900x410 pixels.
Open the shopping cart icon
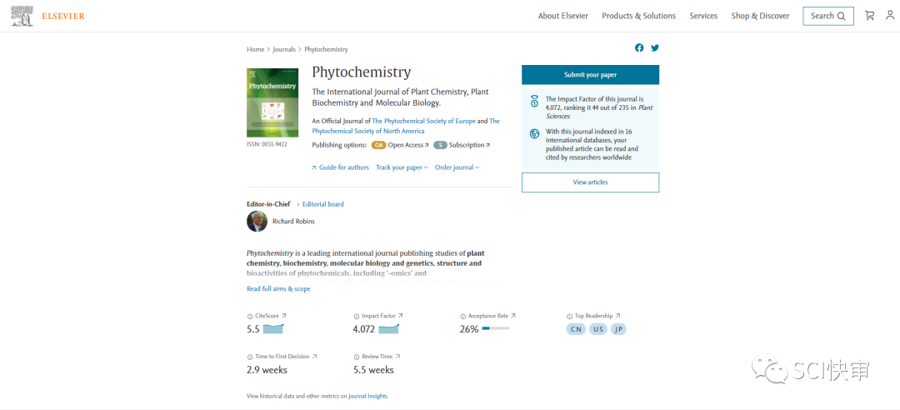(870, 16)
